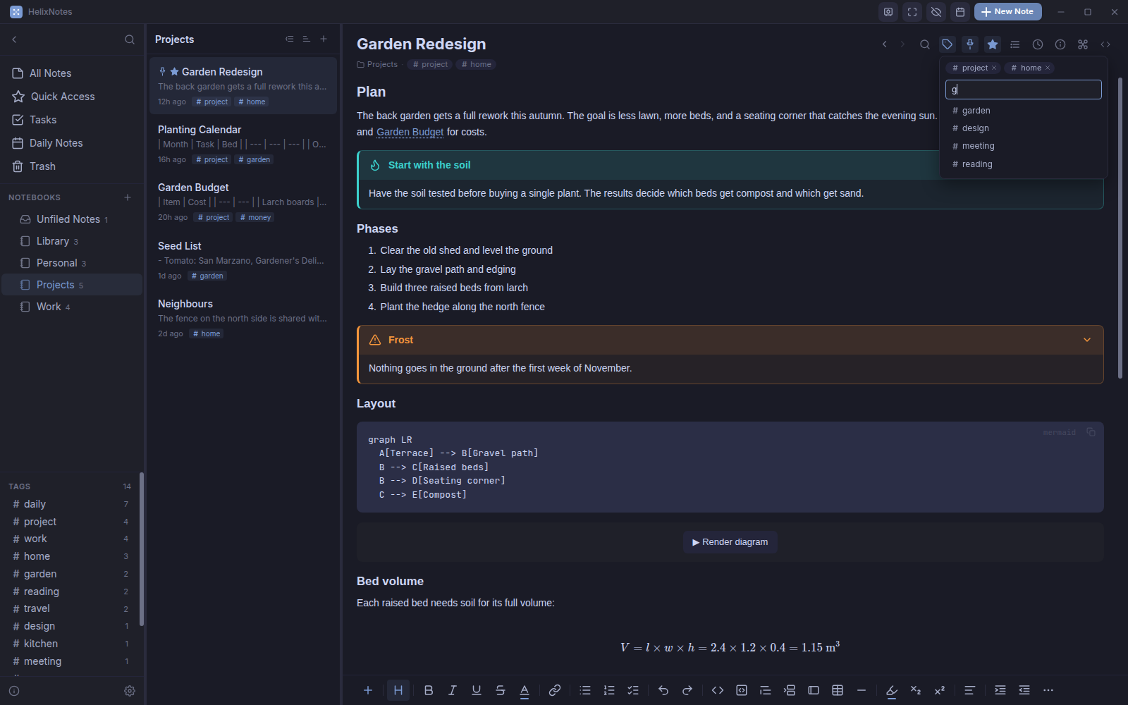Image resolution: width=1128 pixels, height=705 pixels.
Task: Insert a table from the bottom toolbar
Action: tap(838, 690)
